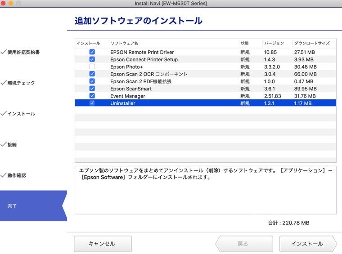Toggle the Uninstaller row checkbox
Viewport: 342px width, 254px height.
pyautogui.click(x=92, y=103)
